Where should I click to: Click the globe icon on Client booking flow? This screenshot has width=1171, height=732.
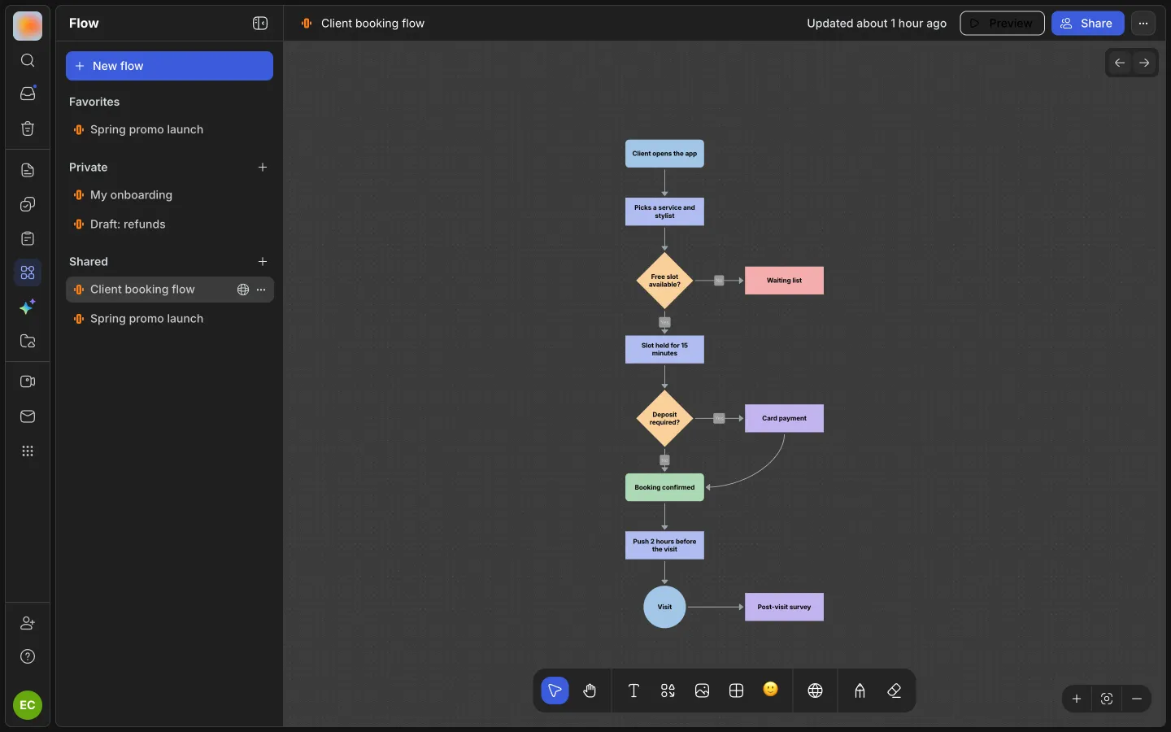pyautogui.click(x=243, y=290)
